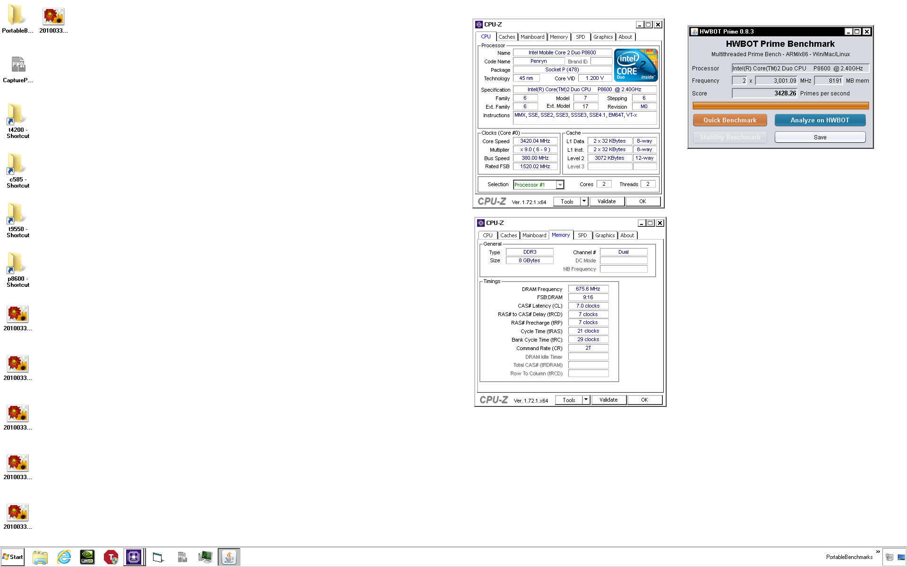Click the DRAM Frequency 675.6 MHz value
The image size is (907, 567).
click(588, 289)
